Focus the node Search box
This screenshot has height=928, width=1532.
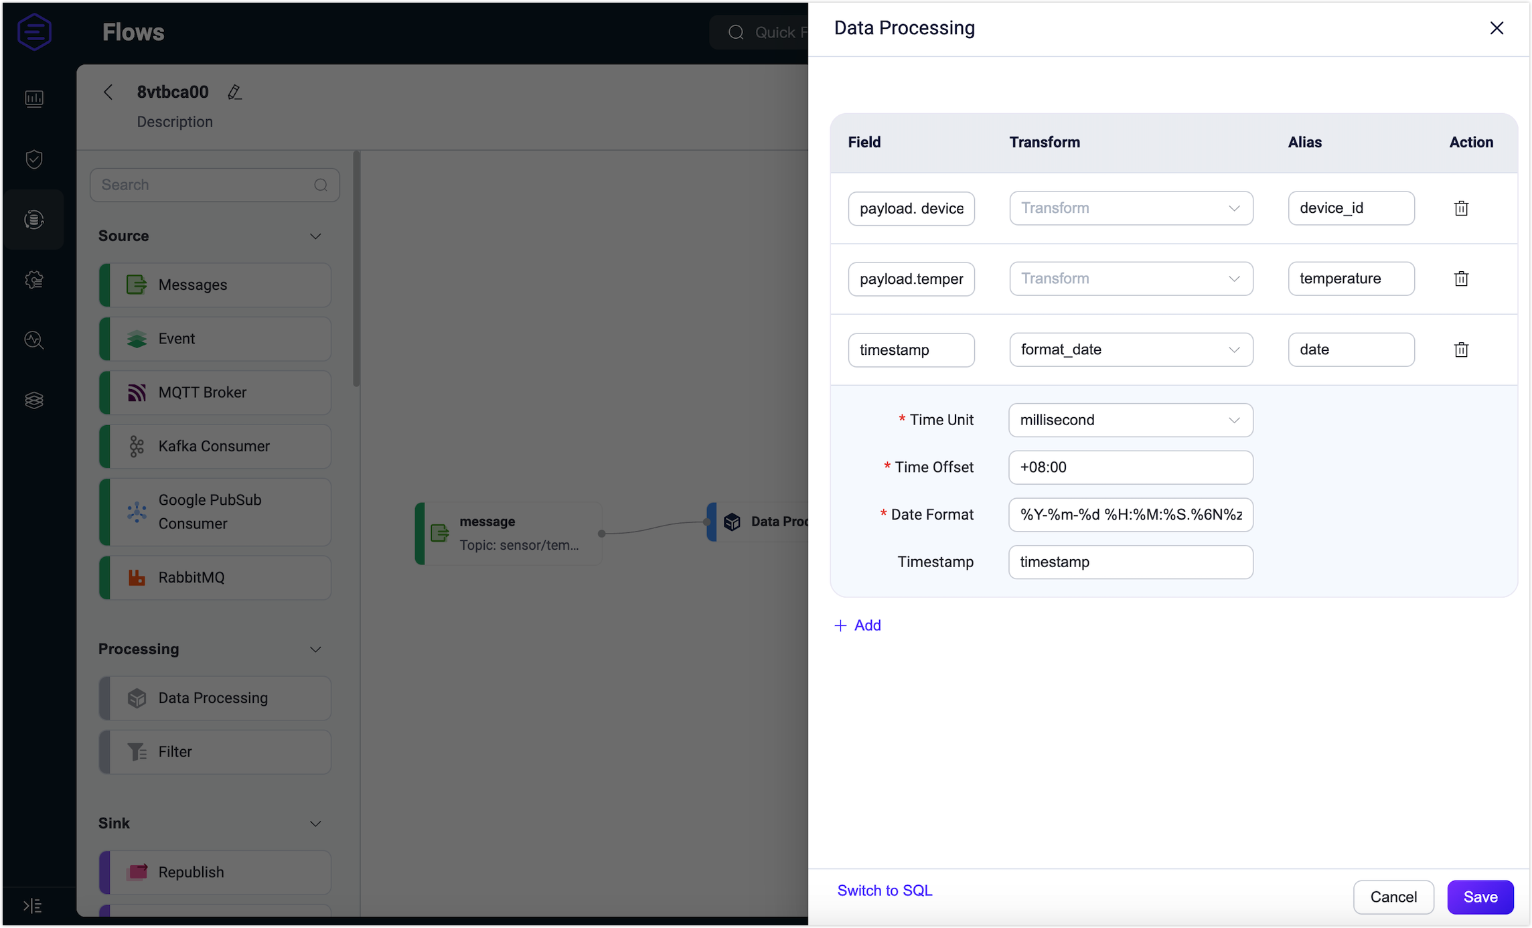[215, 185]
